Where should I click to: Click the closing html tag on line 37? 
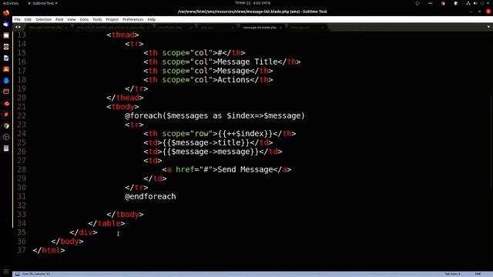(x=49, y=251)
